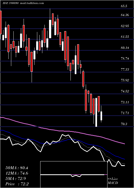Click inside the MACD histogram panel
Screen dimensions: 134x188
pos(74,175)
